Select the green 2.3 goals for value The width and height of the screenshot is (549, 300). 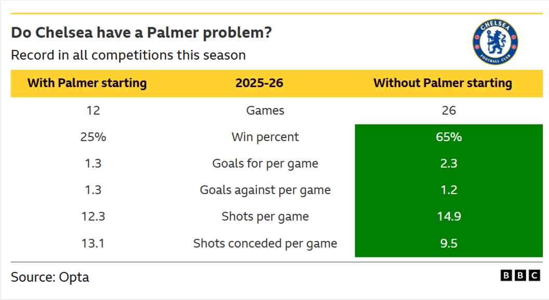click(x=448, y=163)
